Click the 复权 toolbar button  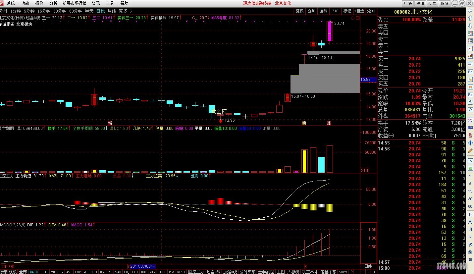(x=299, y=11)
